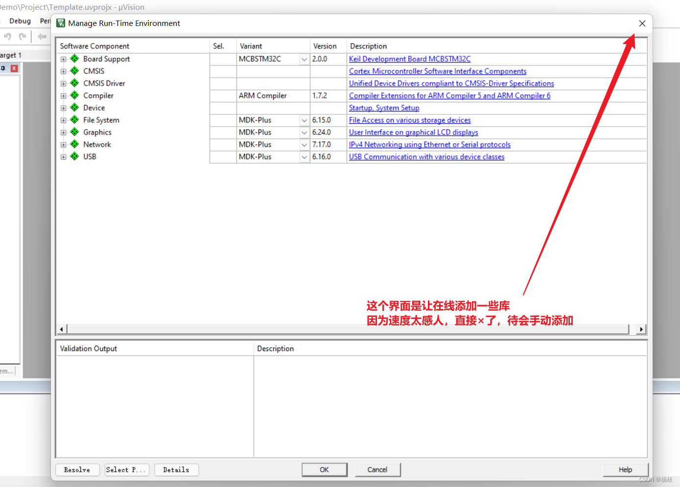Click the horizontal scrollbar left arrow

pyautogui.click(x=62, y=329)
